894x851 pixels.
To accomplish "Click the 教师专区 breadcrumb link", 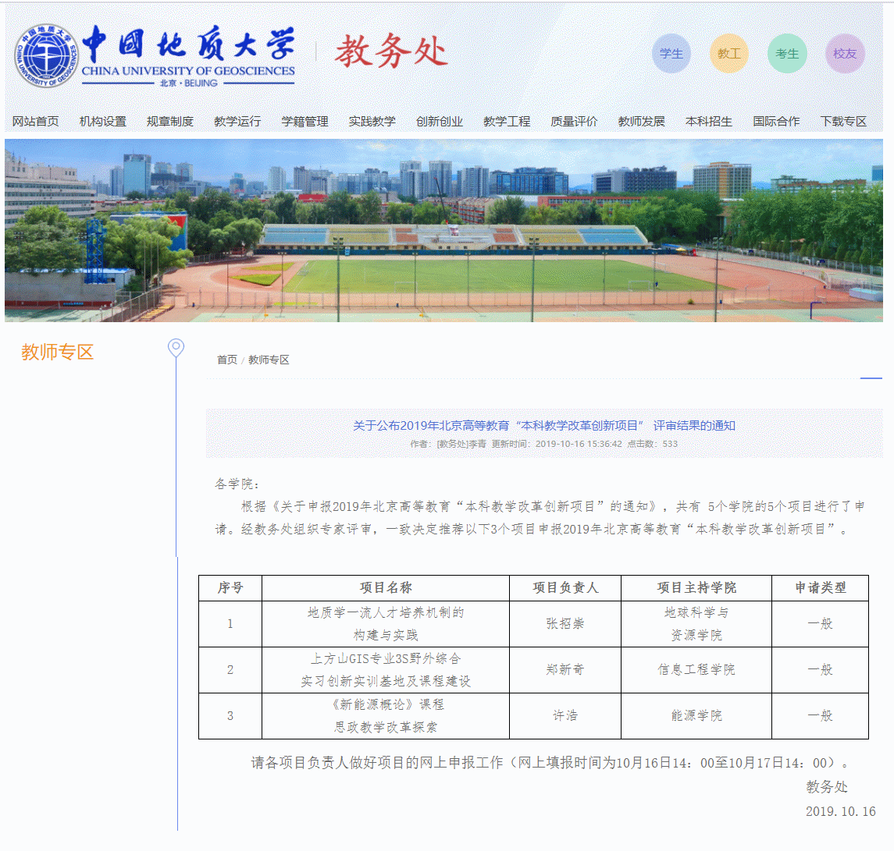I will coord(269,360).
